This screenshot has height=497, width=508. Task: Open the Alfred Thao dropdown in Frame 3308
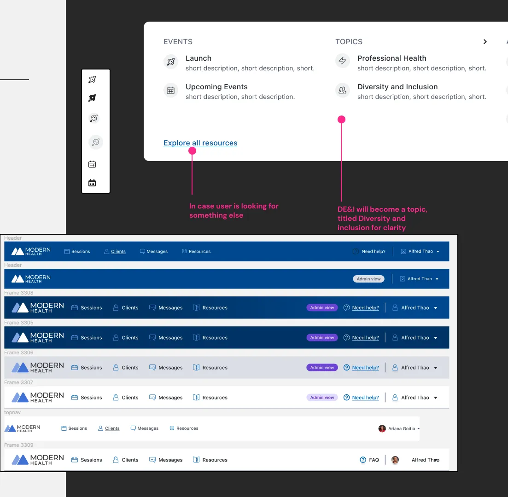pyautogui.click(x=415, y=307)
